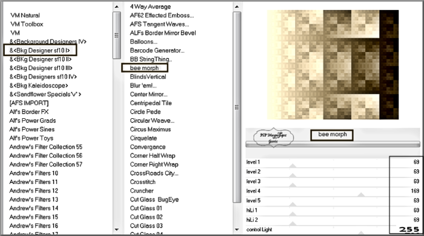Click the filter list scroll-up arrow
The image size is (424, 236).
tap(237, 7)
